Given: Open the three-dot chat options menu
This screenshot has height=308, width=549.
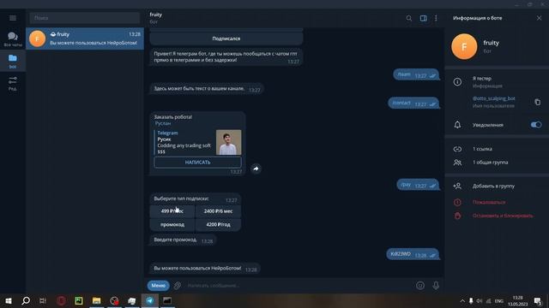Looking at the screenshot, I should click(x=436, y=18).
